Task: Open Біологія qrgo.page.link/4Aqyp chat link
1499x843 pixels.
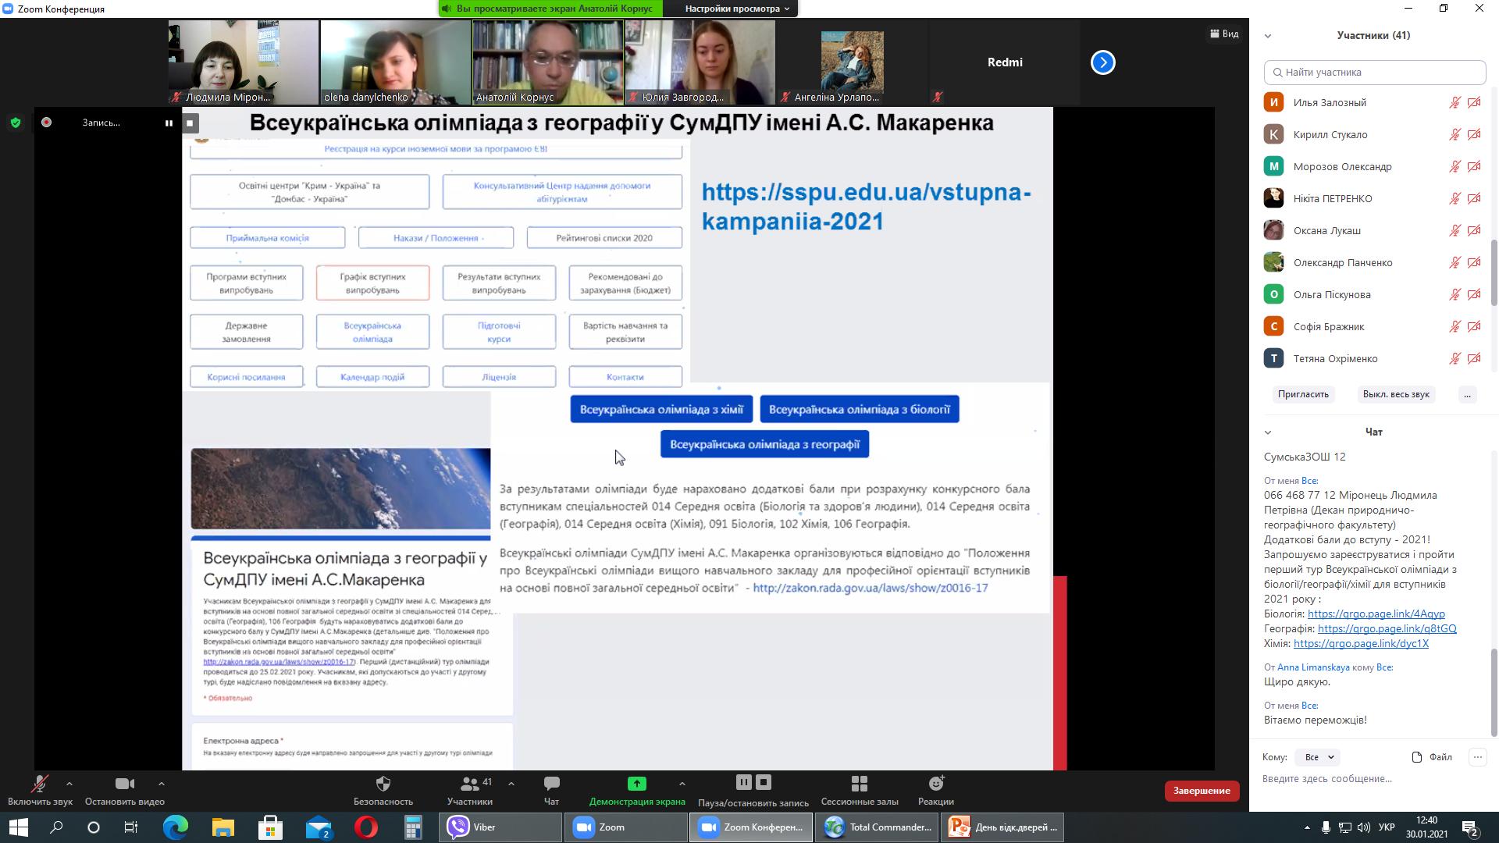Action: pyautogui.click(x=1376, y=614)
